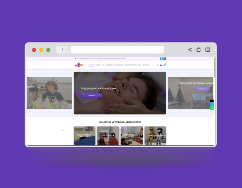Open the dark-blue VK social icon
Viewport: 242px width, 188px height.
(x=165, y=59)
